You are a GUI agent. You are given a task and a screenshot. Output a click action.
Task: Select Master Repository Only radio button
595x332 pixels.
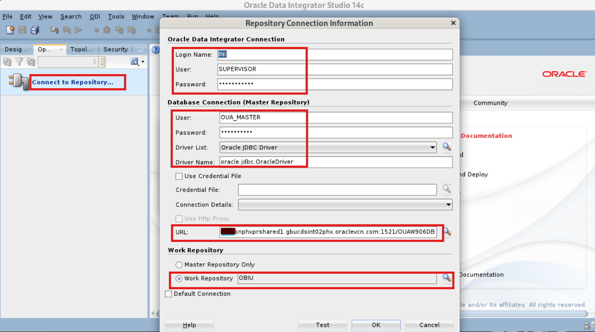point(179,265)
